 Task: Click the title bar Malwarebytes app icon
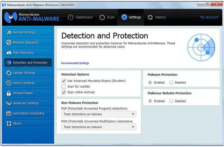click(4, 5)
